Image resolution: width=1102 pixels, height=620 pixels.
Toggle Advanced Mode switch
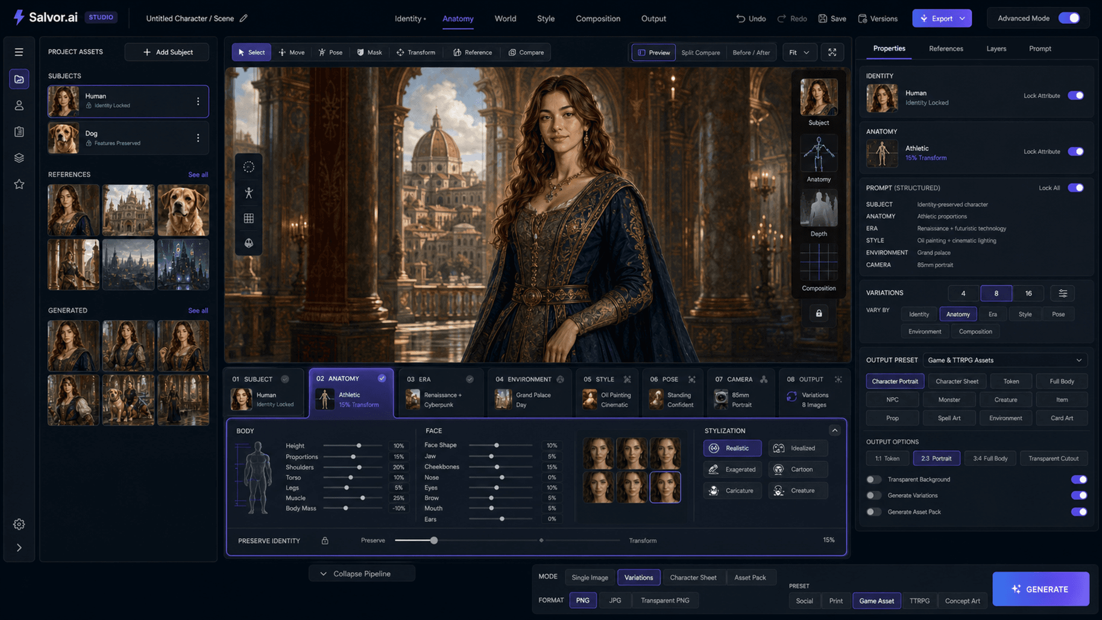pyautogui.click(x=1069, y=18)
